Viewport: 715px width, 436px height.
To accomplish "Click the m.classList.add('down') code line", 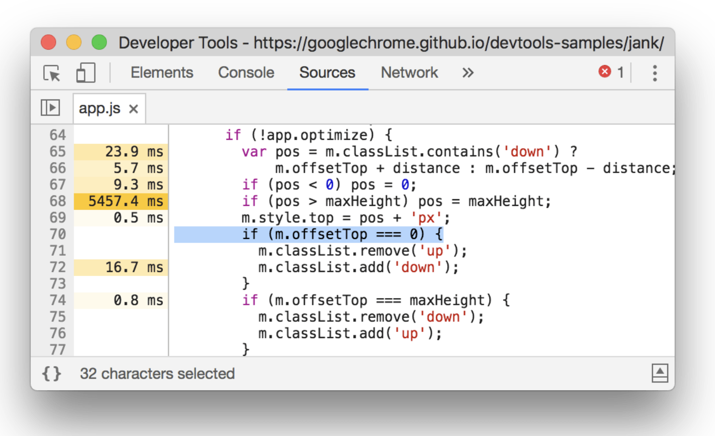I will point(358,267).
